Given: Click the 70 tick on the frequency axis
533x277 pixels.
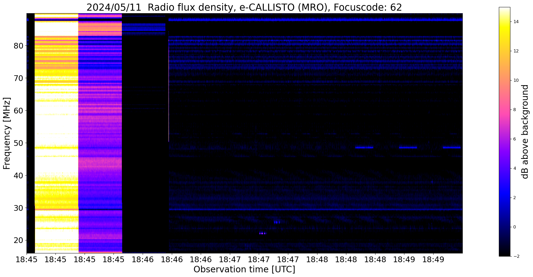Looking at the screenshot, I should (18, 78).
